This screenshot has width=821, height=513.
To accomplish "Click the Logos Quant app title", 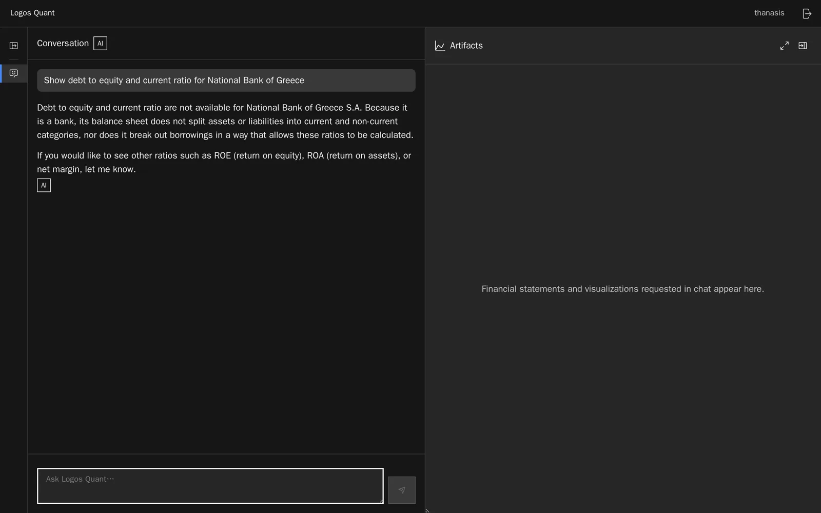I will (x=32, y=13).
